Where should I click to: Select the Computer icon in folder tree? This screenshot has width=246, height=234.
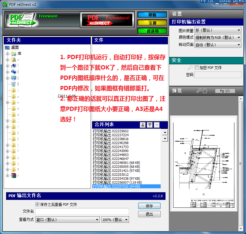(x=14, y=66)
